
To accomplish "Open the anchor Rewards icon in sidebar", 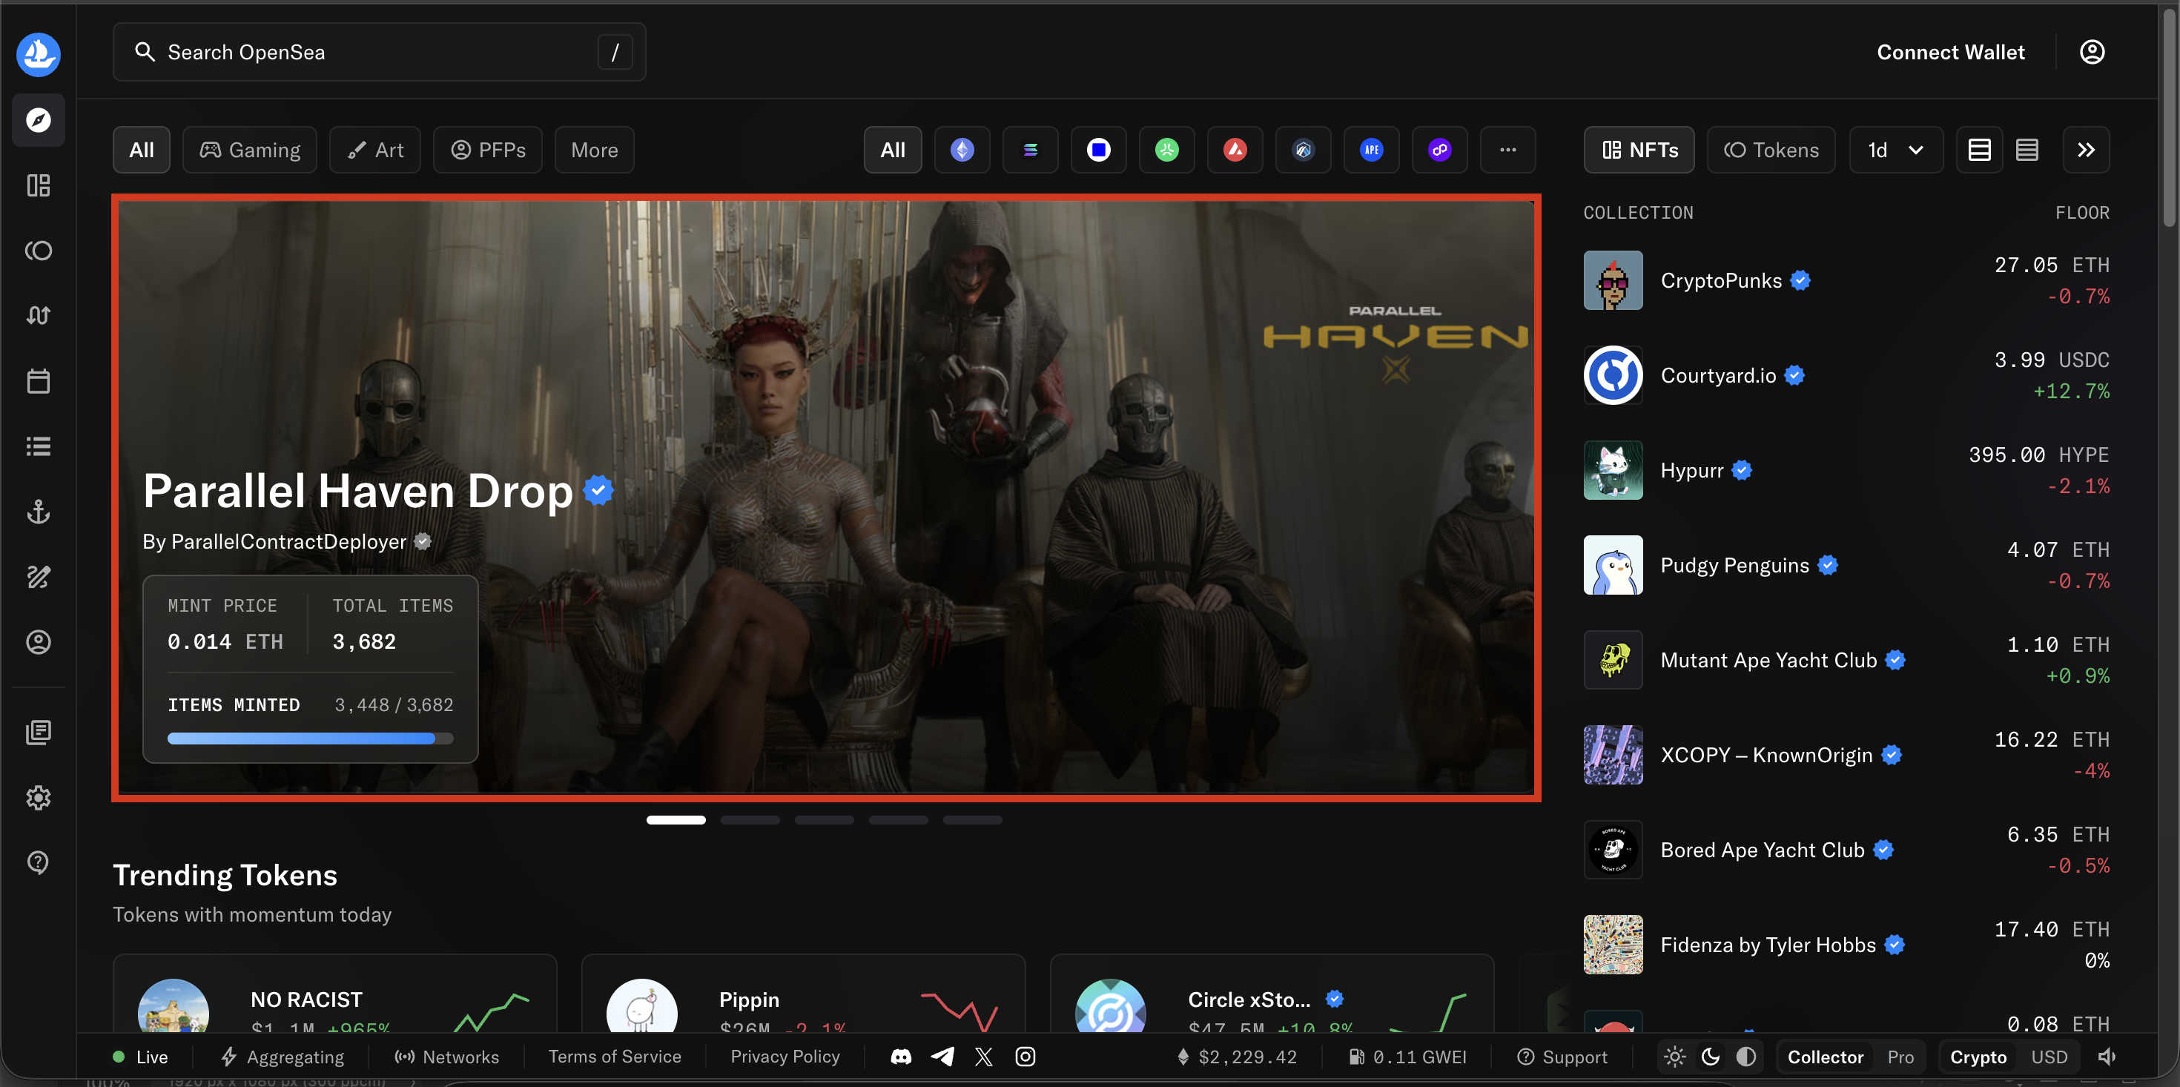I will pyautogui.click(x=38, y=512).
